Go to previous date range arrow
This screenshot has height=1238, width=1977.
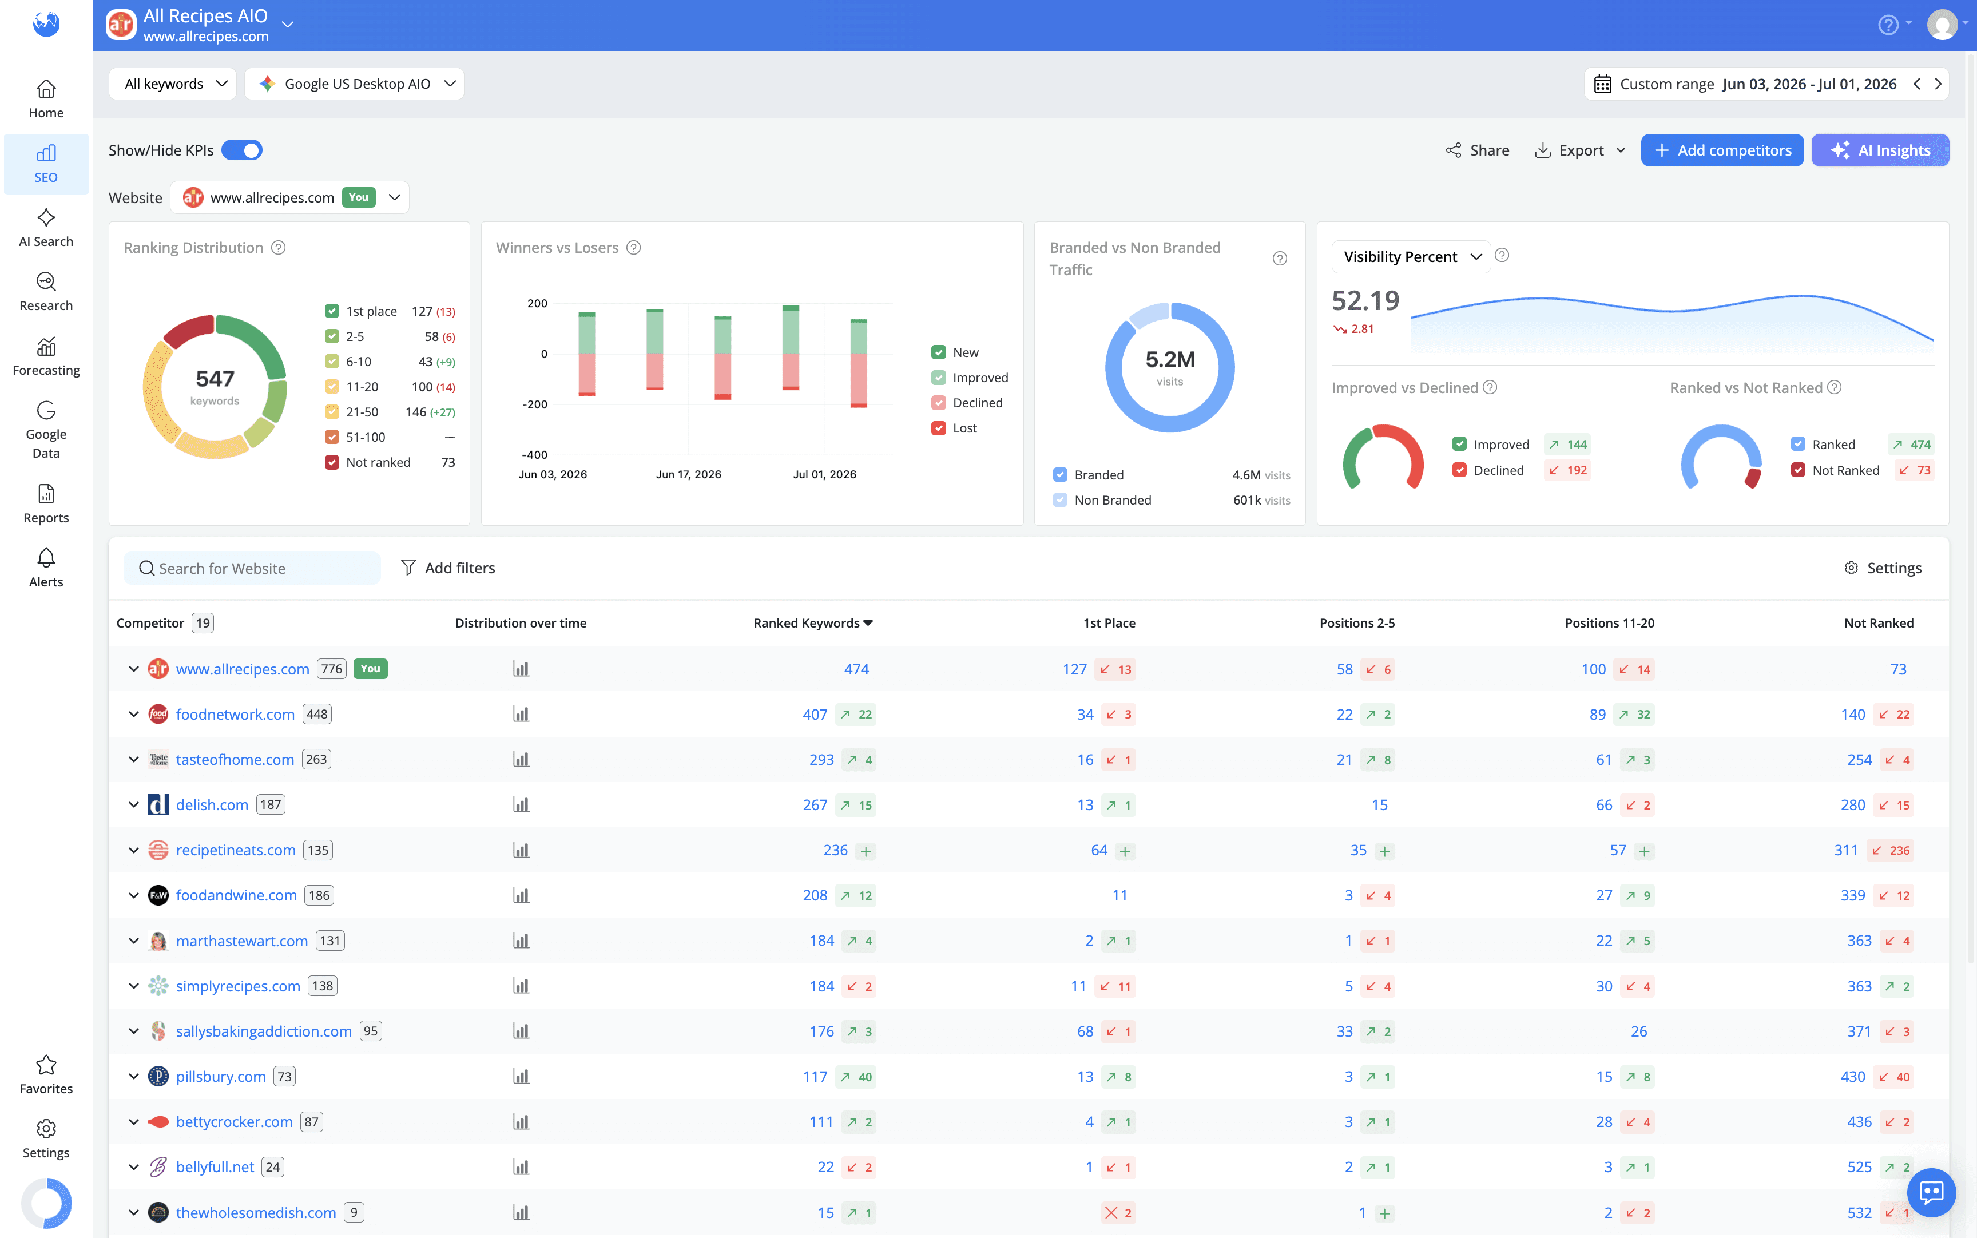(1916, 84)
